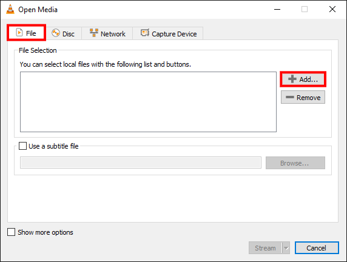Click the File tab's play-file icon
The image size is (347, 262).
coord(19,33)
